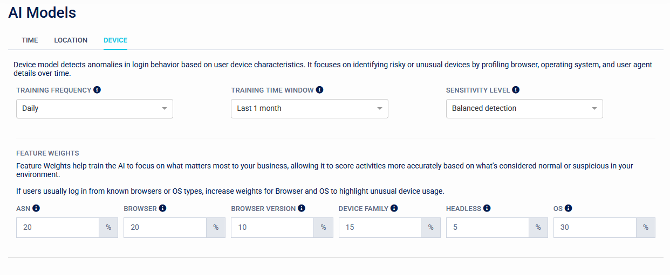The width and height of the screenshot is (670, 275).
Task: Switch to the Location tab
Action: (71, 40)
